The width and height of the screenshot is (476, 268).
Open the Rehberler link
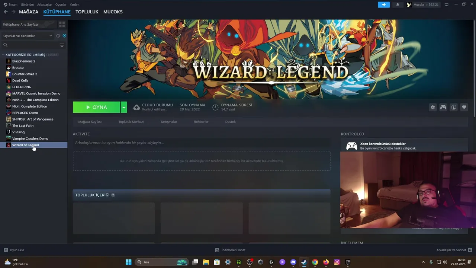(201, 122)
